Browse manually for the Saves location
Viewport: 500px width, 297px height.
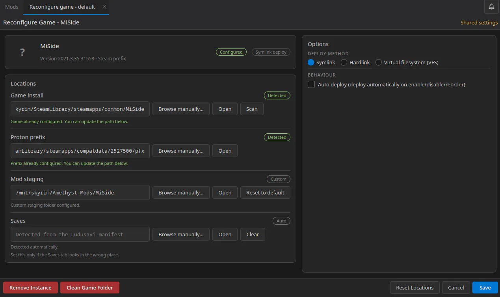pos(181,234)
